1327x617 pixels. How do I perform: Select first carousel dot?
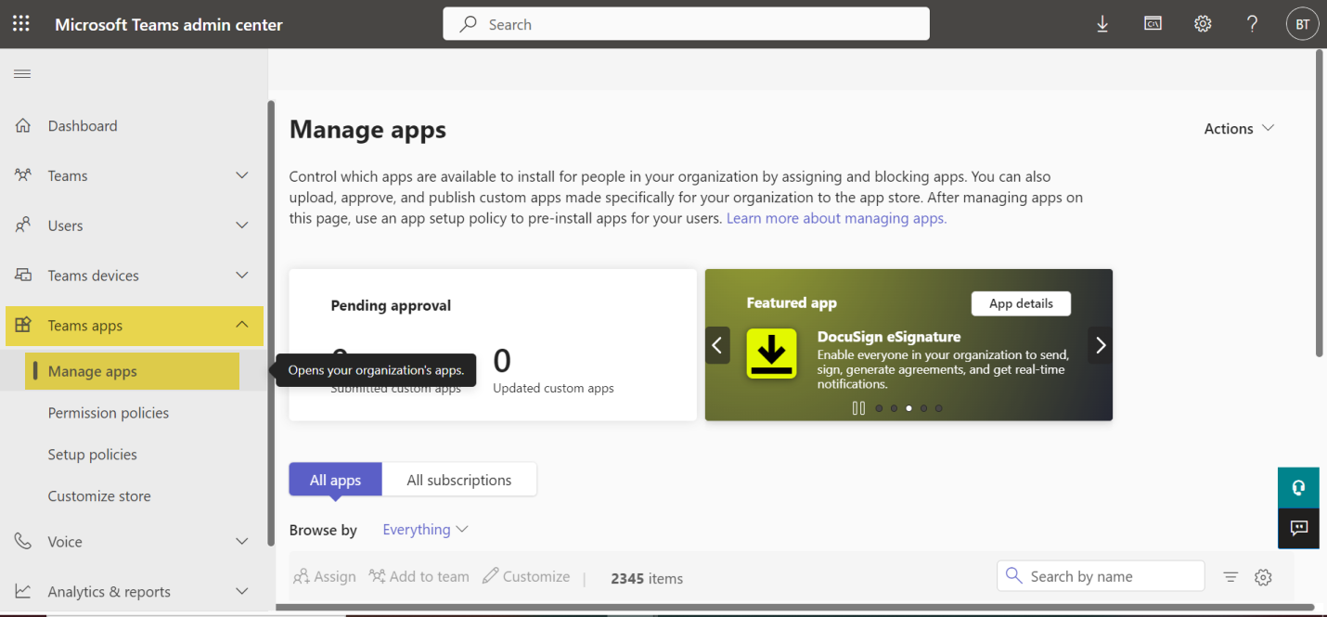(879, 408)
